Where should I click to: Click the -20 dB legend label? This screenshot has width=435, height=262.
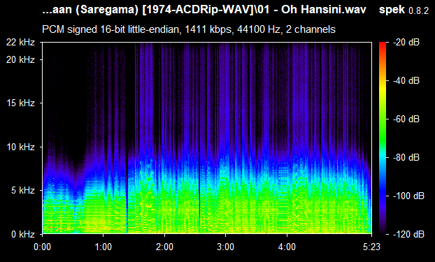pos(406,43)
